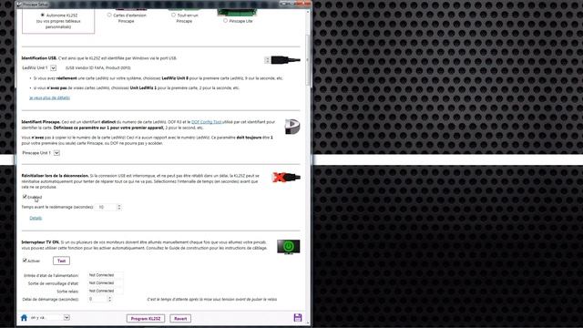Click the 'Réinitialiser lors de la déconnexion.' heading

(x=55, y=176)
